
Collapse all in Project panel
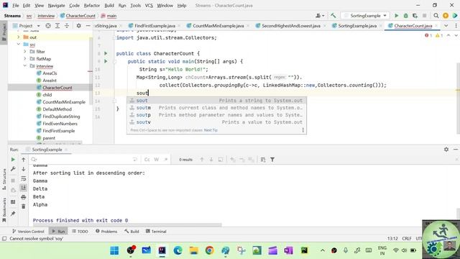click(x=67, y=26)
